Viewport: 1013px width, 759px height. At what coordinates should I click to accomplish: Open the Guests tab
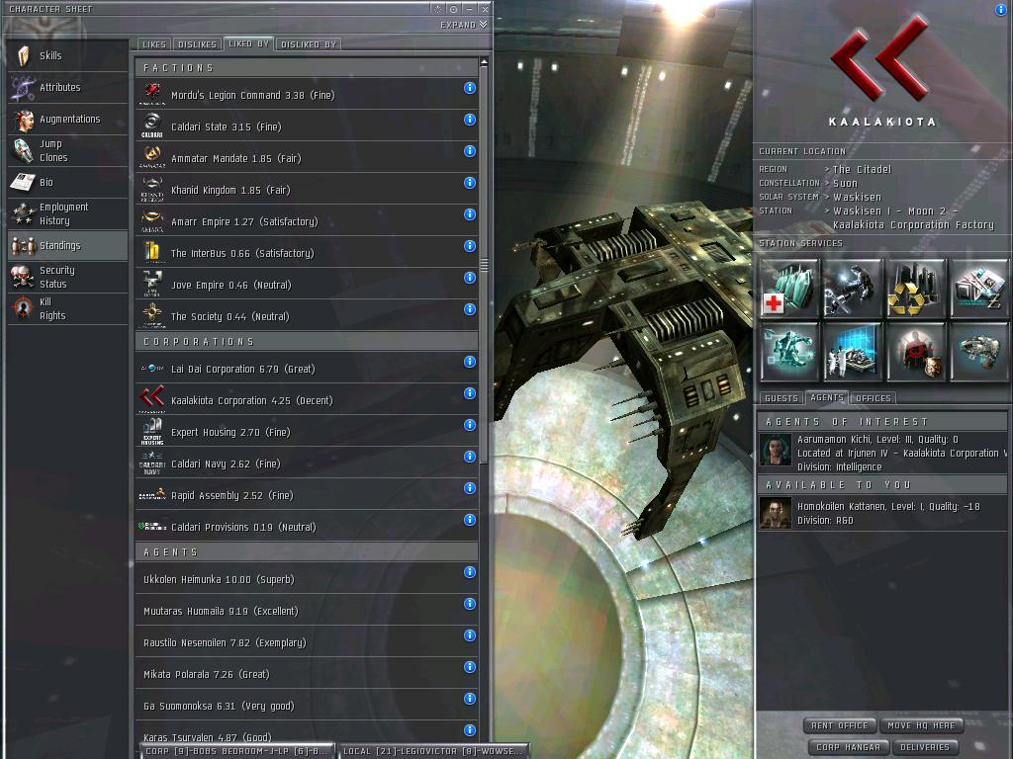tap(782, 398)
